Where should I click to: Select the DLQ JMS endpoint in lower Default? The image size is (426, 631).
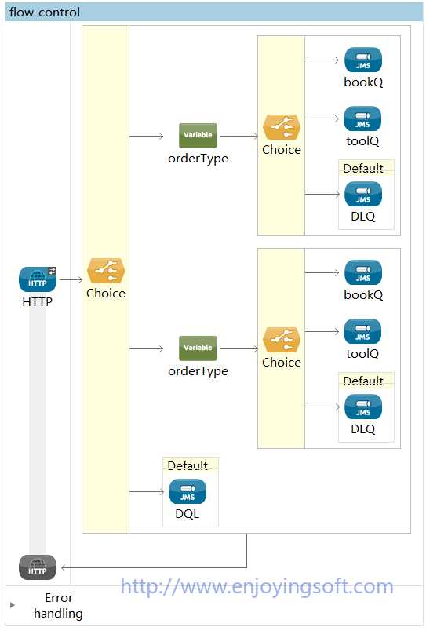point(363,407)
